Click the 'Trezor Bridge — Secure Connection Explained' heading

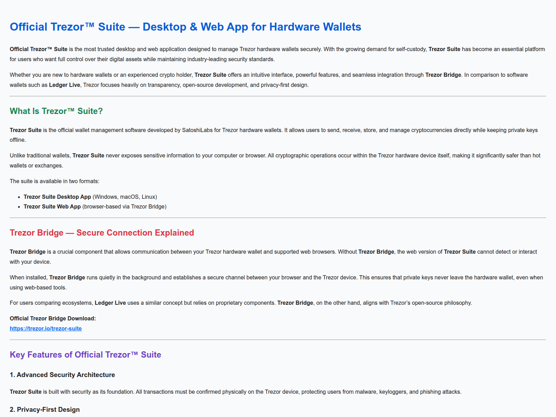(x=101, y=232)
